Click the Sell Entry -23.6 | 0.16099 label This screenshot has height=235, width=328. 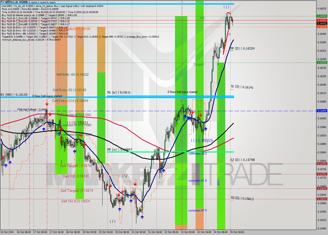(x=70, y=101)
